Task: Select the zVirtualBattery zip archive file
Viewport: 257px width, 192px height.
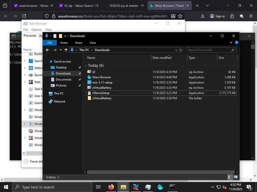Action: point(161,88)
